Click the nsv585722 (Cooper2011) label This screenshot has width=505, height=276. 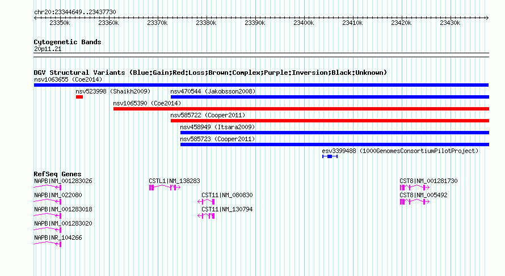click(x=208, y=115)
